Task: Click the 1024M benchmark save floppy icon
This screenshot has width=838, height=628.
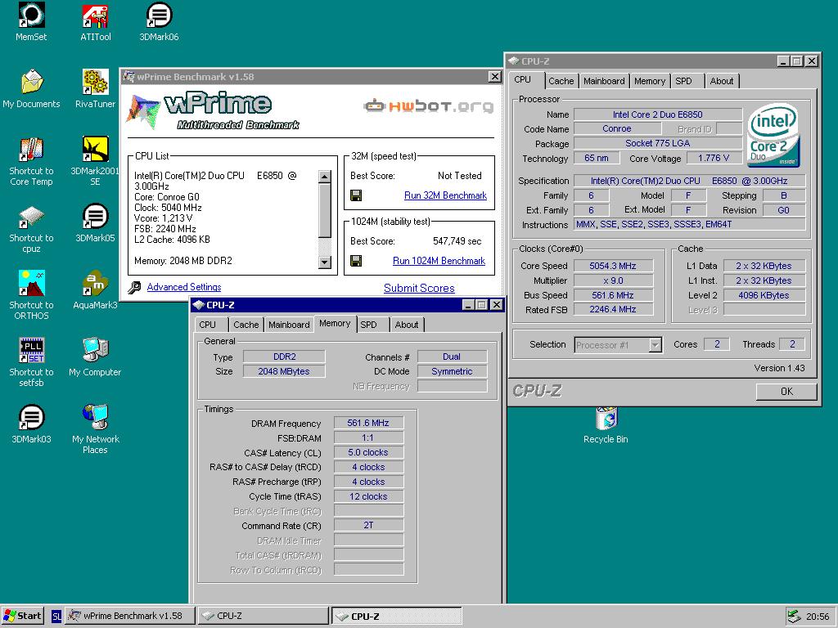Action: click(x=356, y=261)
